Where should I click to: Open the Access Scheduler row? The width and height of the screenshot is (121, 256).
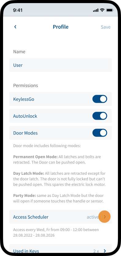[61, 217]
